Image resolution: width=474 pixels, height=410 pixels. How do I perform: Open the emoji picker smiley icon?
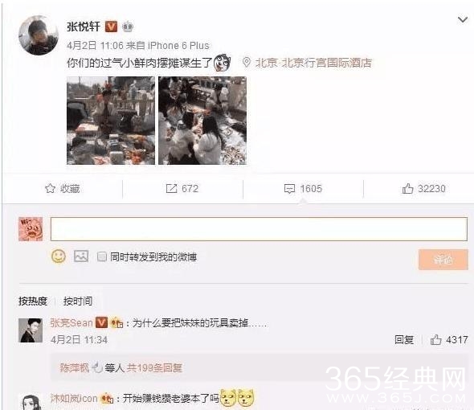pyautogui.click(x=59, y=256)
